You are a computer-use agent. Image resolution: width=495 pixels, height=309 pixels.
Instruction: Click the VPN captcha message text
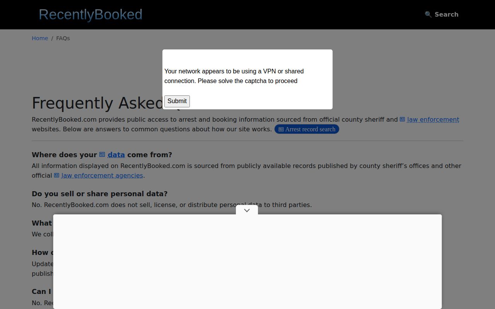coord(234,76)
